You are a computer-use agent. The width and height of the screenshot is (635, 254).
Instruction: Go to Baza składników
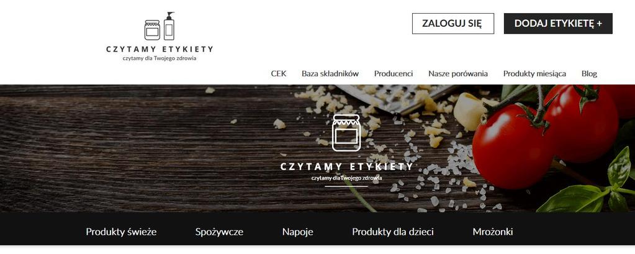point(330,74)
